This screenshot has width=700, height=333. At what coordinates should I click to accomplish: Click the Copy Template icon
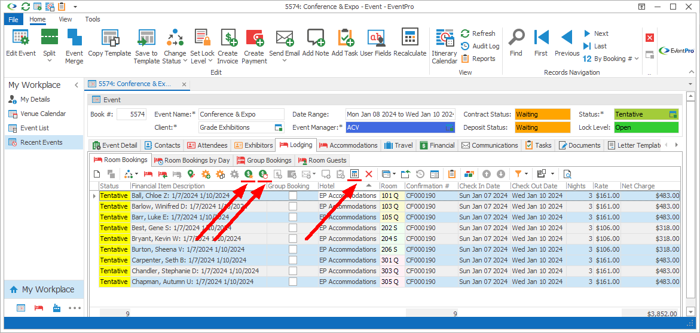[x=109, y=37]
